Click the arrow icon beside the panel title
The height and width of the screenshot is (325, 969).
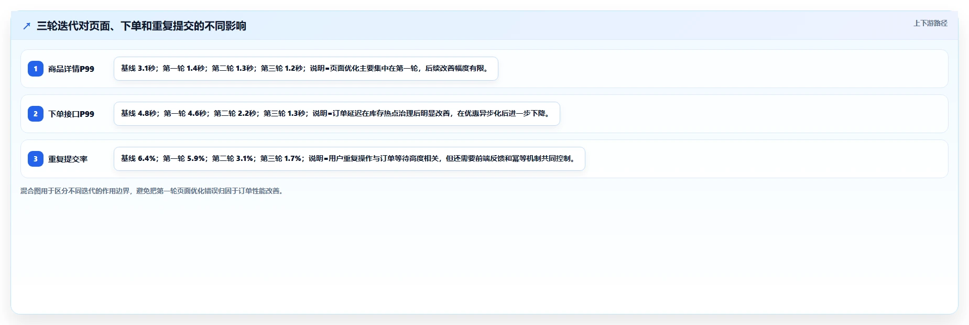(x=27, y=26)
